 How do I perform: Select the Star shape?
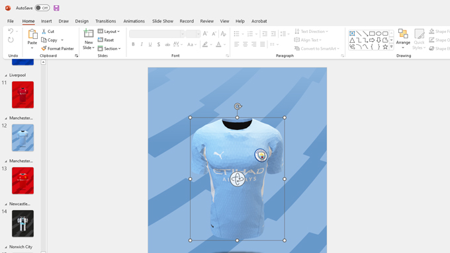(385, 46)
